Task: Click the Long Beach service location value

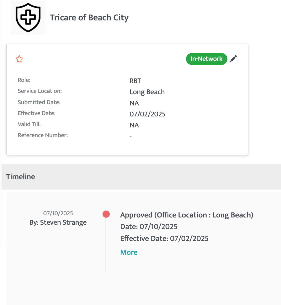Action: [x=147, y=92]
